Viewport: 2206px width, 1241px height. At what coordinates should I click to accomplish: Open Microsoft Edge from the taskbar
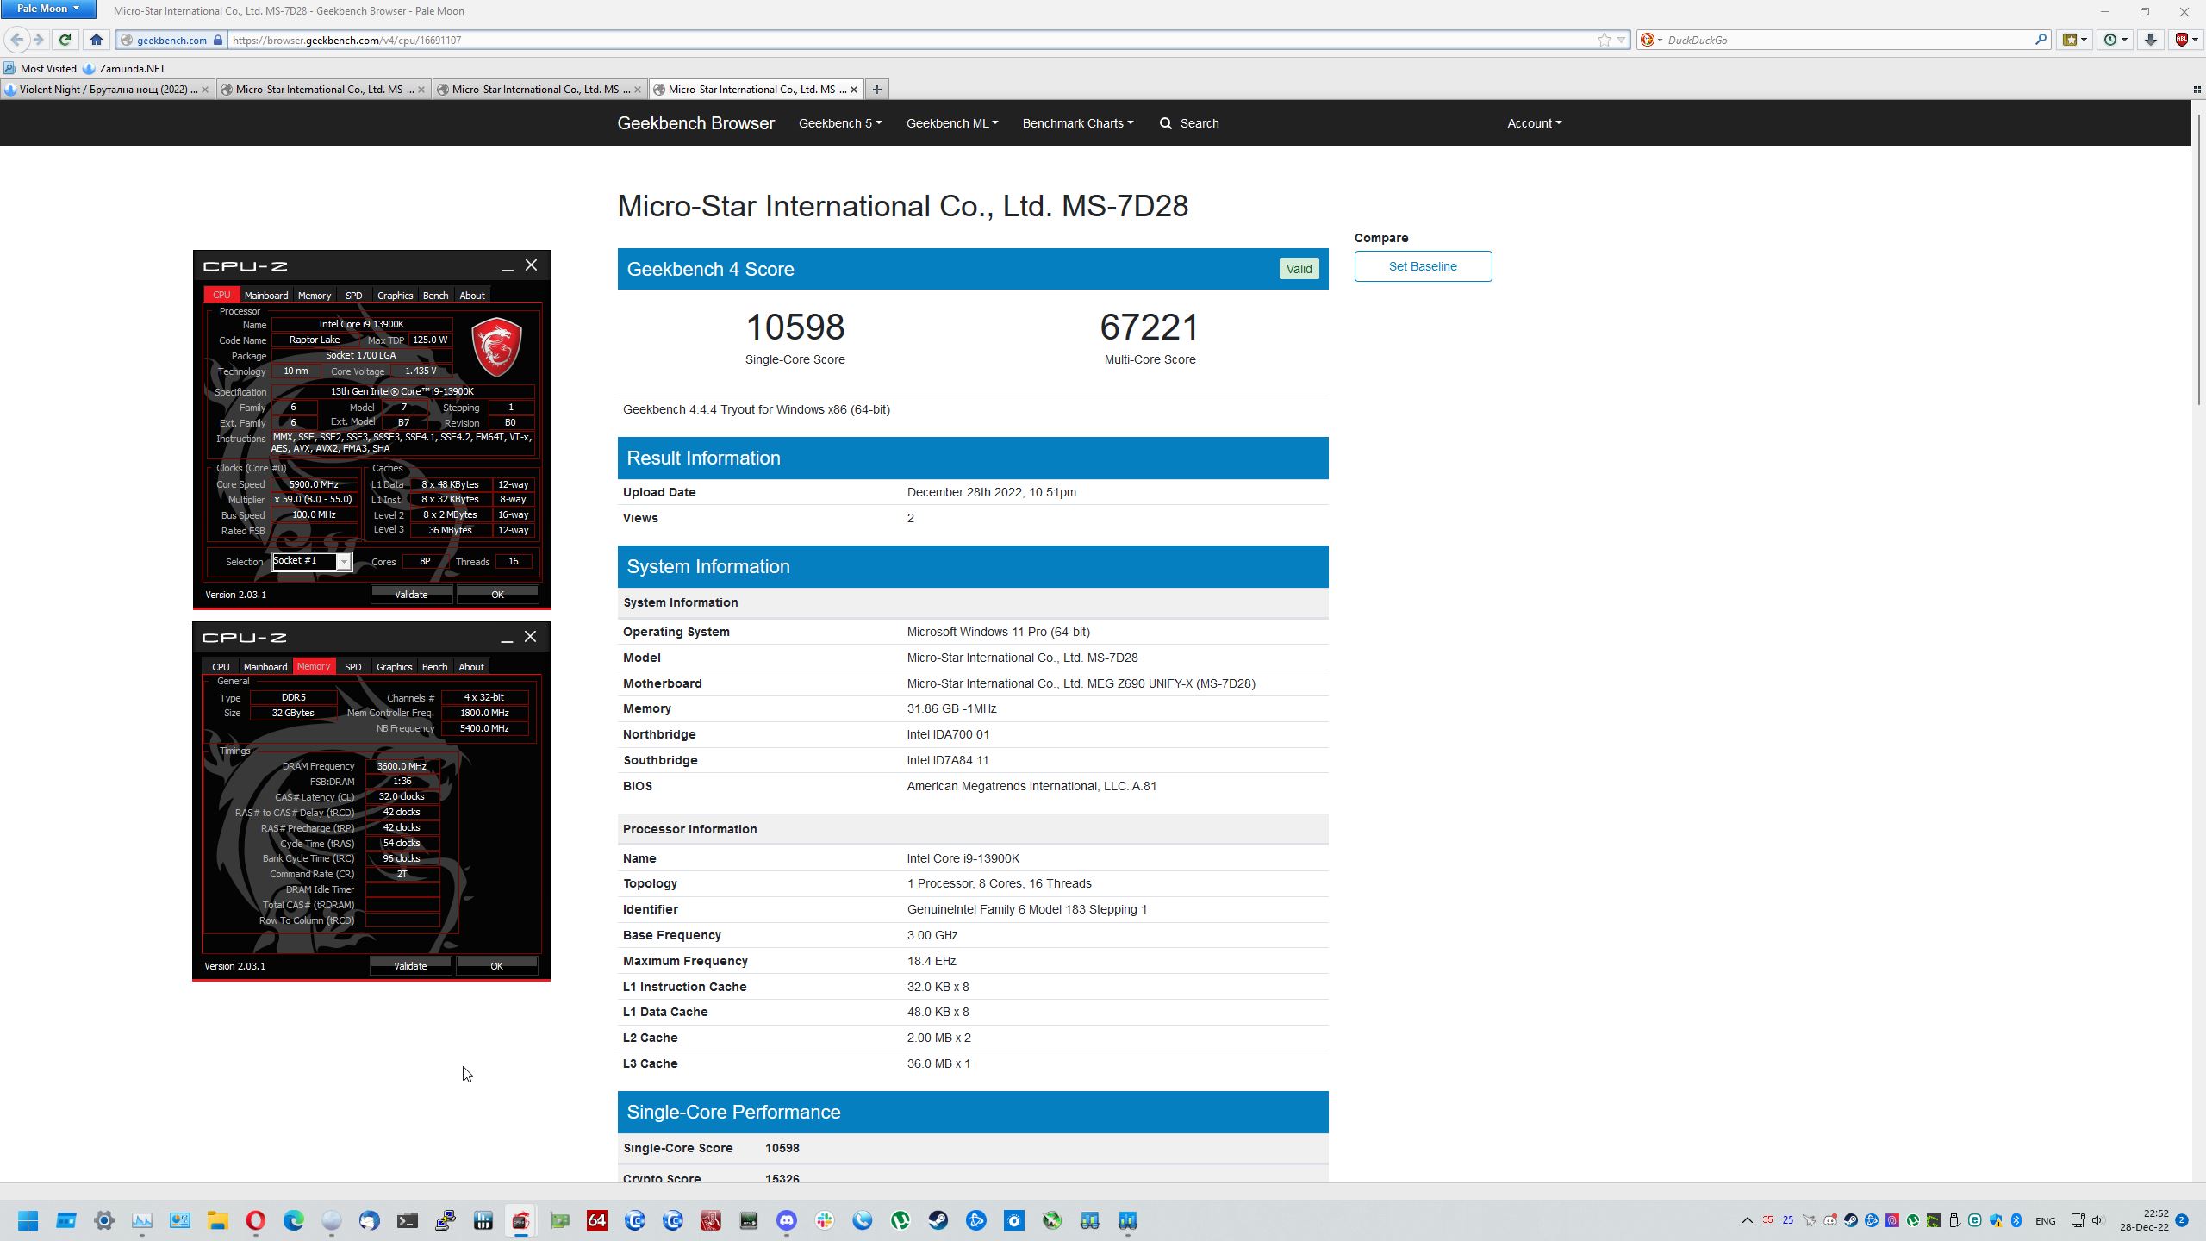[294, 1220]
